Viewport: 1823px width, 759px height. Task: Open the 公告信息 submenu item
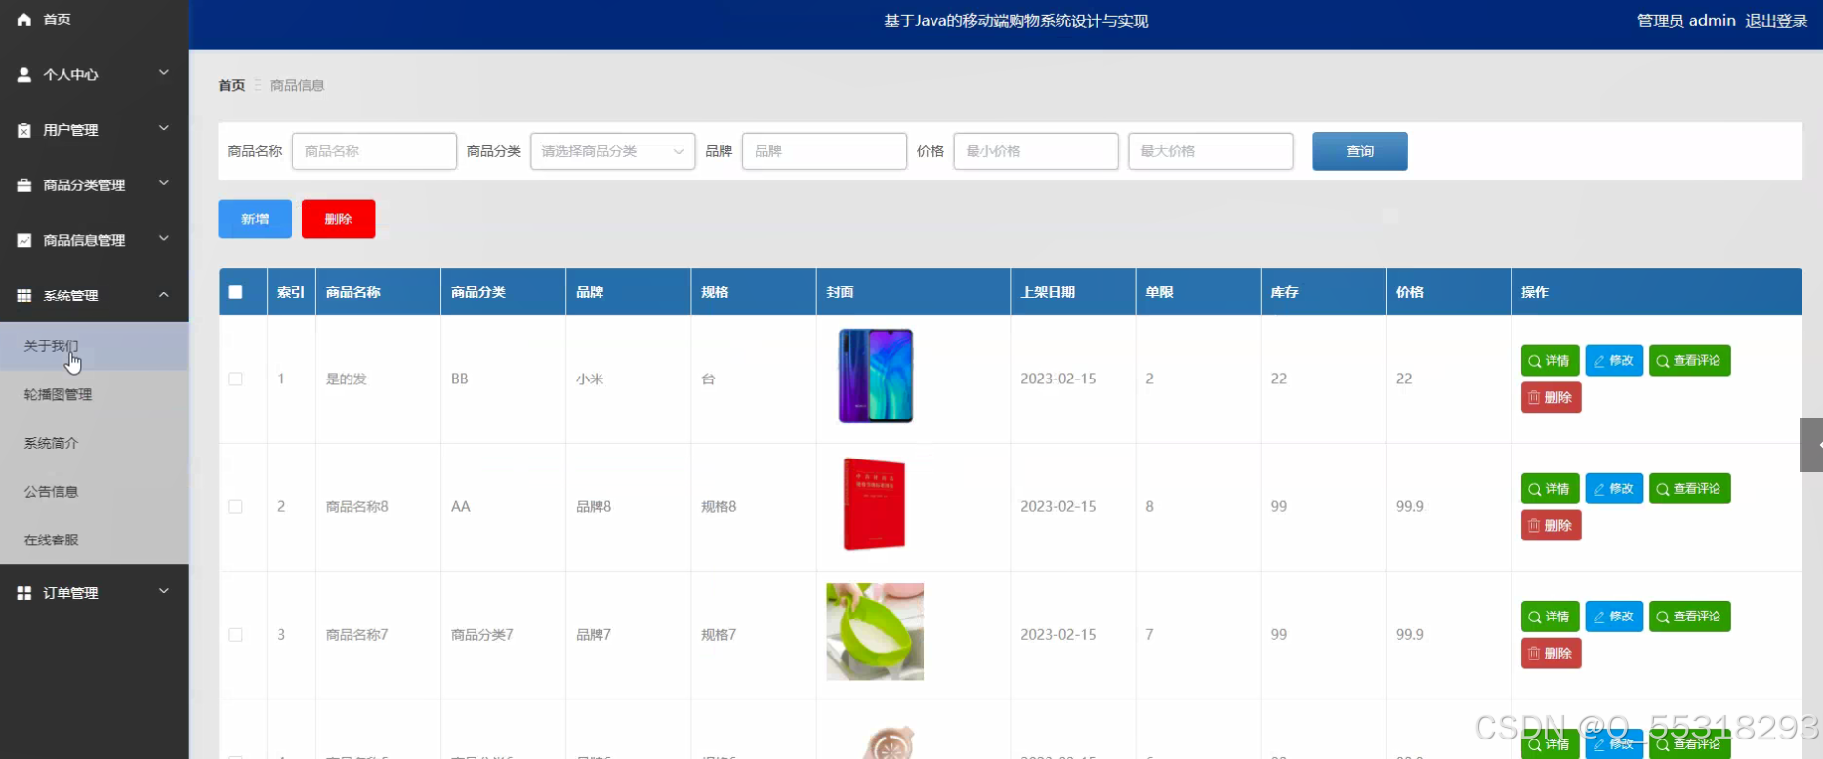click(95, 491)
